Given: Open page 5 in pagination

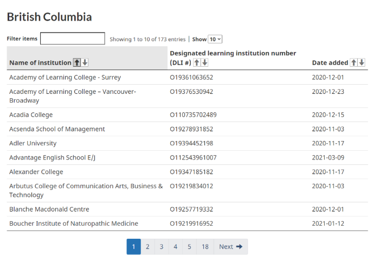Looking at the screenshot, I should 189,247.
